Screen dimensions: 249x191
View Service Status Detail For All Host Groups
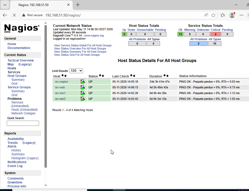click(x=83, y=46)
